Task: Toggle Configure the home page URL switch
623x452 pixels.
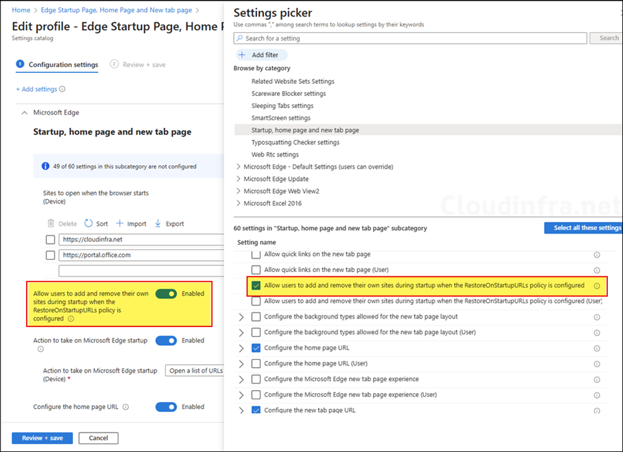Action: pos(166,407)
